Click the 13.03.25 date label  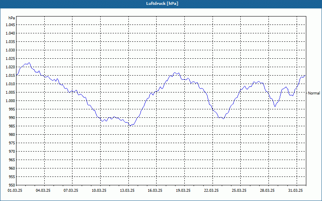pyautogui.click(x=127, y=191)
